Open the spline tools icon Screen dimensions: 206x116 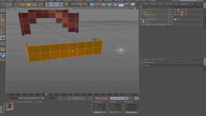point(98,5)
